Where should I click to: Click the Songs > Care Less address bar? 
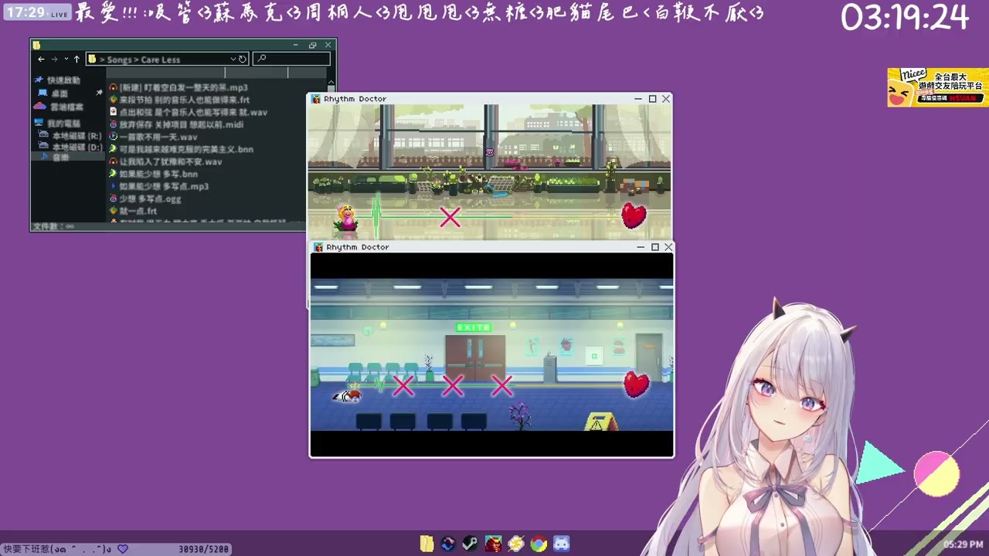tap(167, 59)
